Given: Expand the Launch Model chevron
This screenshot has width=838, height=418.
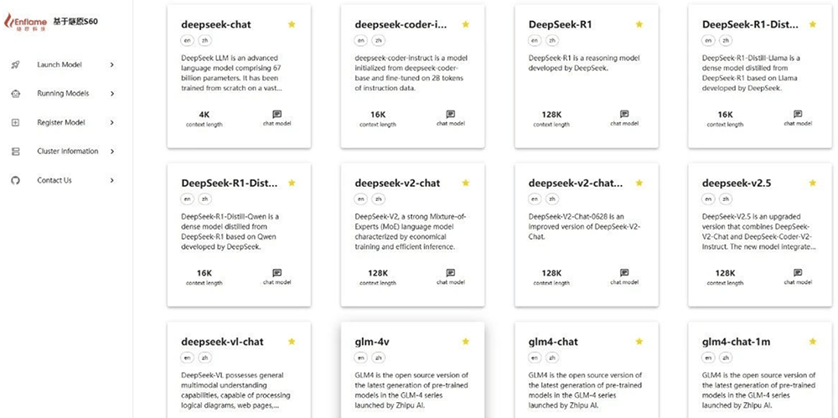Looking at the screenshot, I should pos(112,65).
